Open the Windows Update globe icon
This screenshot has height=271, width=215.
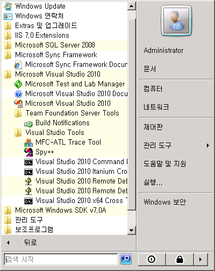point(8,6)
